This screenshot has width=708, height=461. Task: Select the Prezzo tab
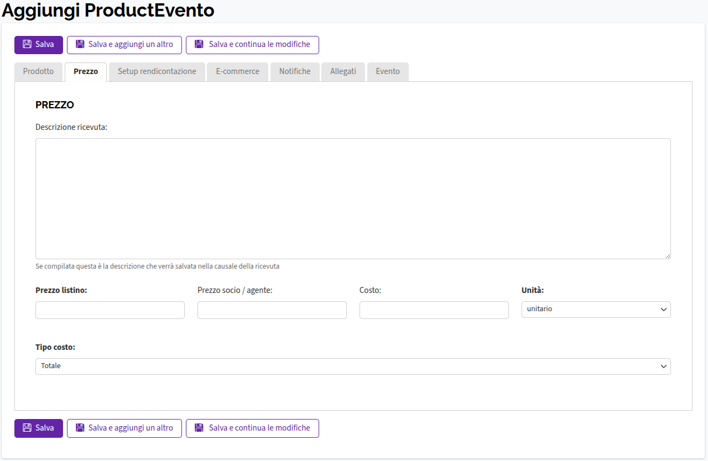click(86, 72)
